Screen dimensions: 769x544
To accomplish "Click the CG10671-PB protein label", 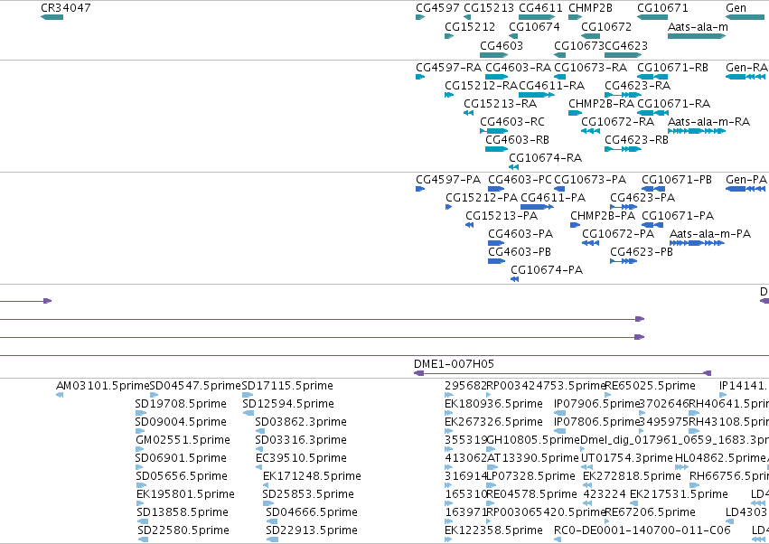I will pos(677,180).
